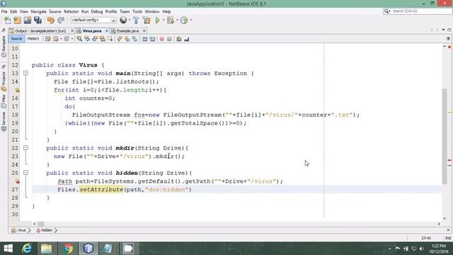Open the Services side panel

[4, 122]
